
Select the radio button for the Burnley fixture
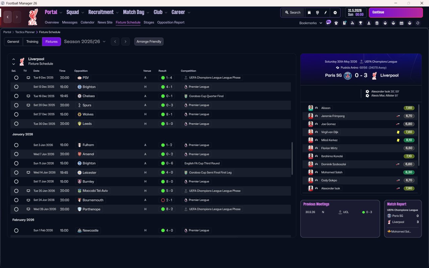16,182
